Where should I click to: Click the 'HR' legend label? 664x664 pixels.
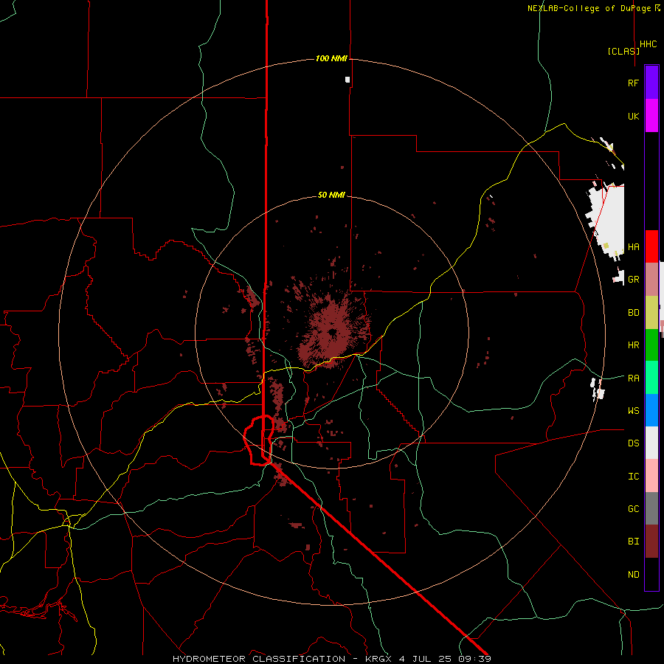(x=634, y=345)
